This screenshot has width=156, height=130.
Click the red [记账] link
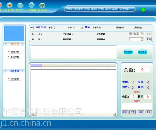click(x=137, y=92)
